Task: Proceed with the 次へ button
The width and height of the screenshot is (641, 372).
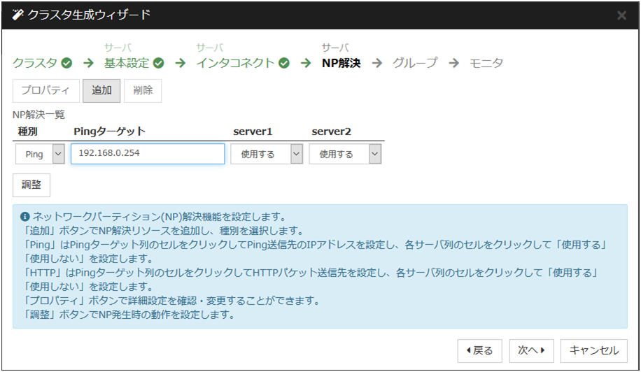Action: 531,350
